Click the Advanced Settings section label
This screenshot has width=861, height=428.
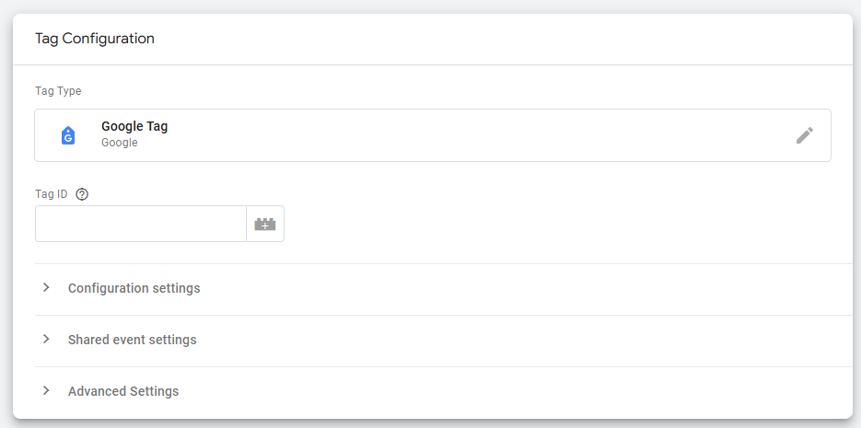[x=123, y=391]
